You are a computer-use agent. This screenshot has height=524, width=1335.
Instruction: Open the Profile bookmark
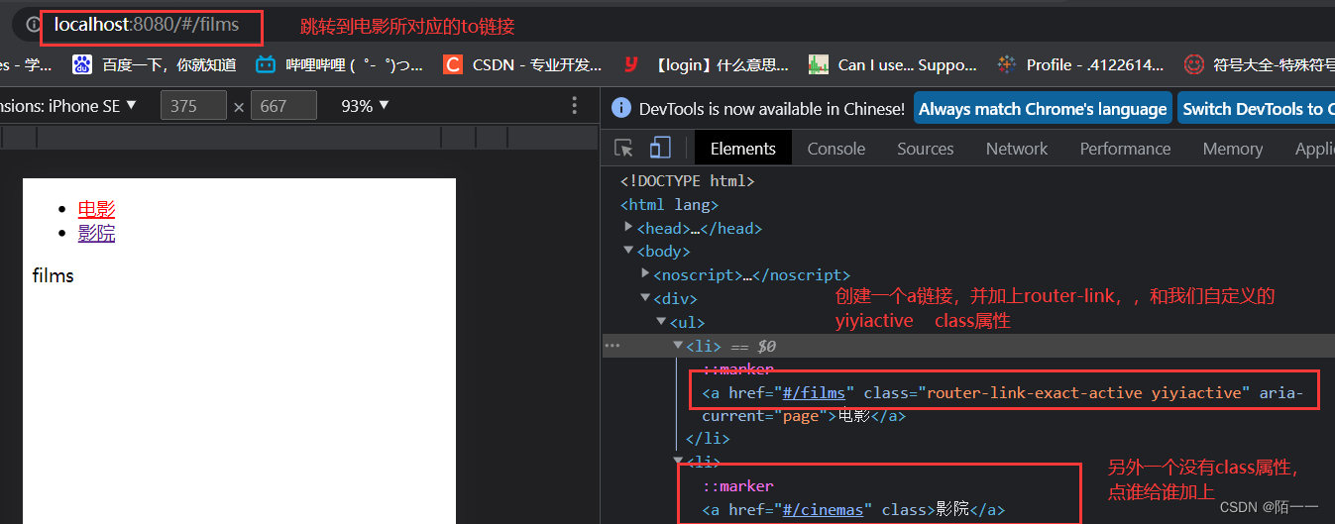coord(1081,65)
